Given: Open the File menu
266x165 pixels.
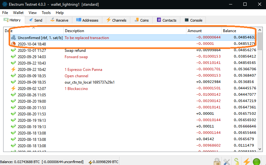Looking at the screenshot, I should coord(5,13).
